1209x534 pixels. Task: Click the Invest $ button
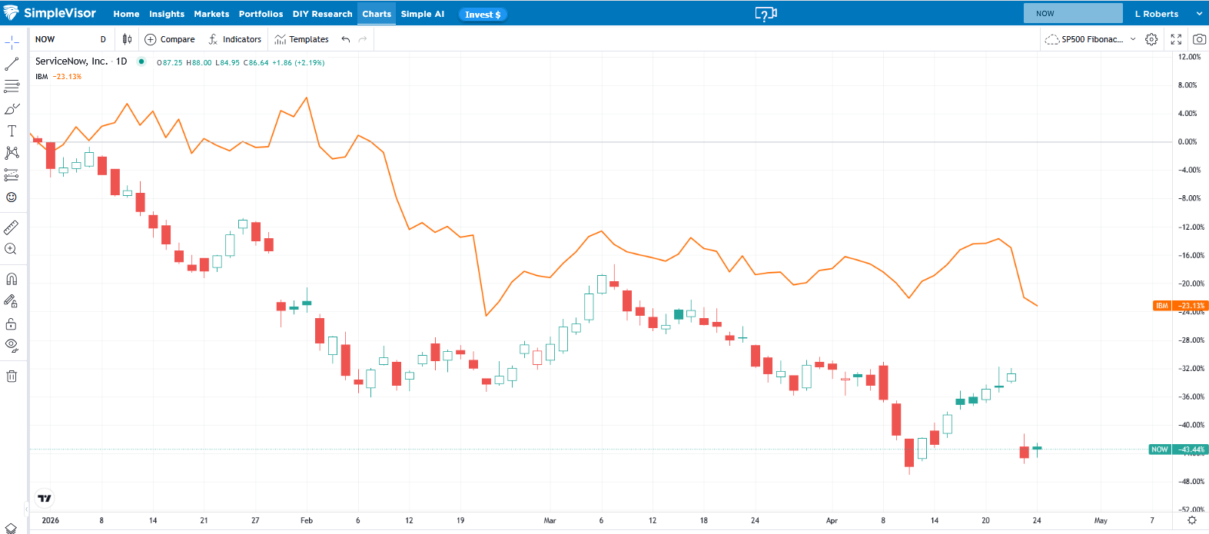(483, 15)
